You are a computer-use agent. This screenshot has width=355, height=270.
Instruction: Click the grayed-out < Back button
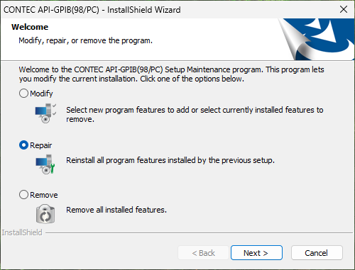point(203,253)
